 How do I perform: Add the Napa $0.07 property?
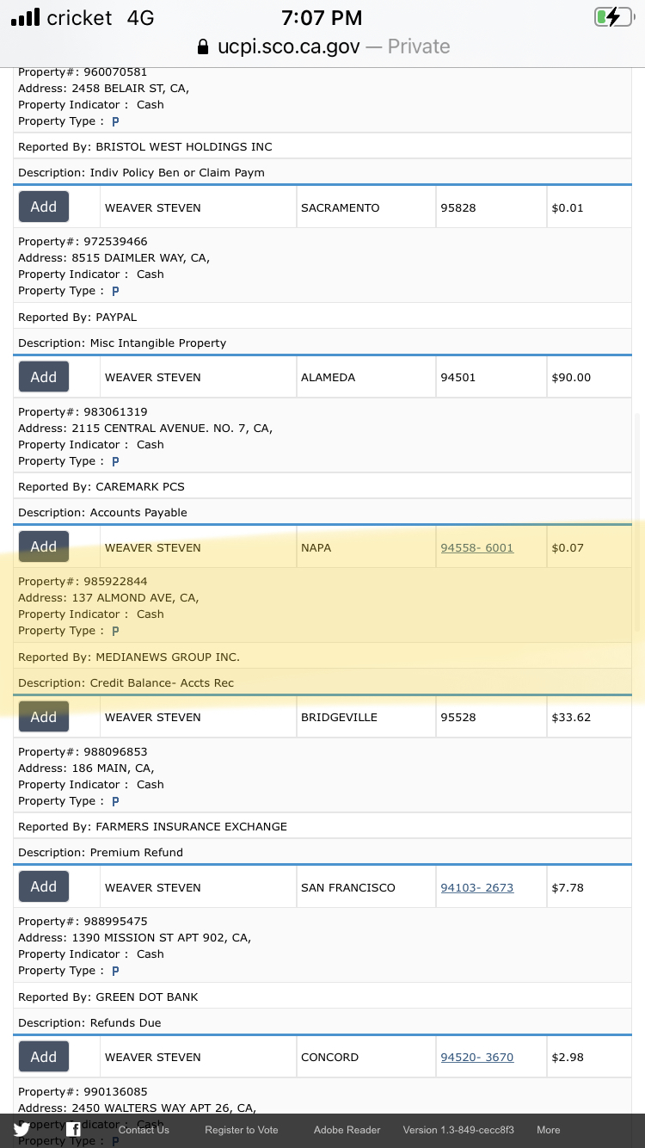(x=44, y=547)
